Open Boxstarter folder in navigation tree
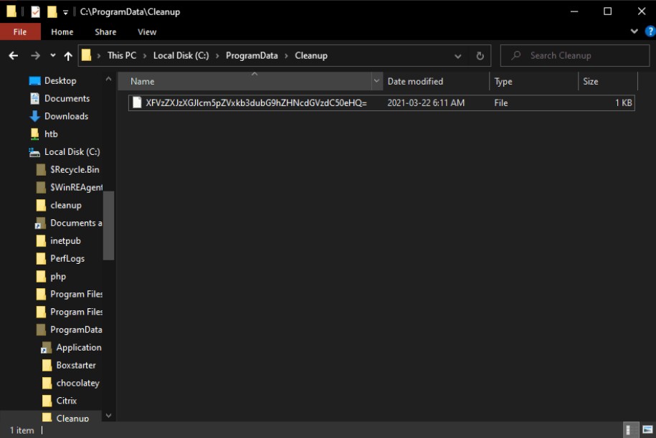Viewport: 656px width, 438px height. 76,365
